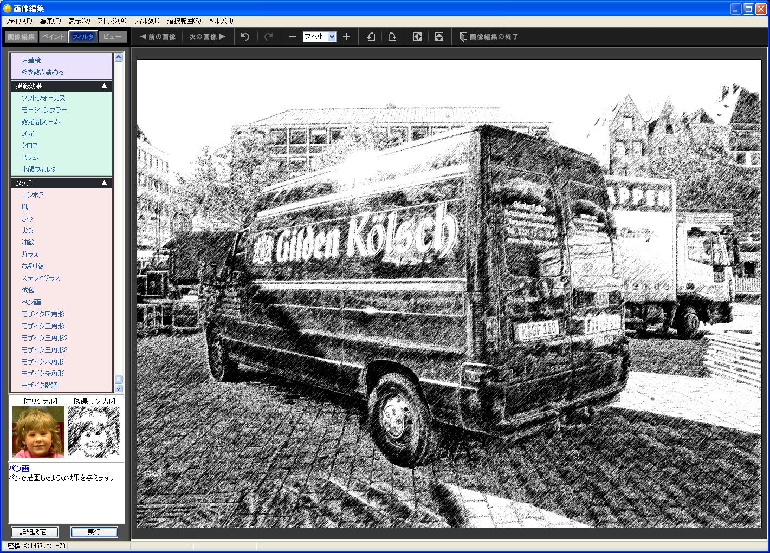Image resolution: width=770 pixels, height=553 pixels.
Task: Flip the image horizontally
Action: pos(417,36)
